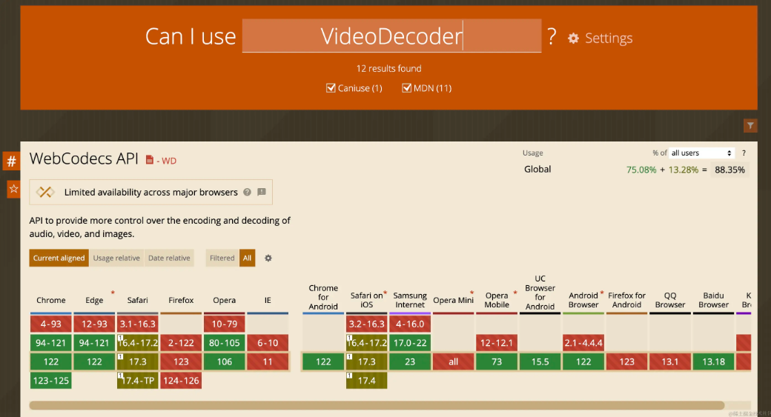Image resolution: width=771 pixels, height=417 pixels.
Task: Select Edge versions 12-93 cell
Action: [x=94, y=324]
